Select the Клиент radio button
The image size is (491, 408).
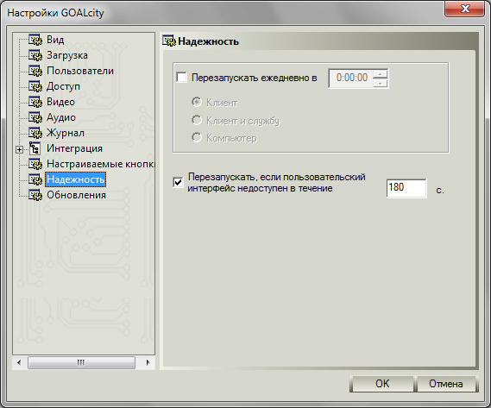pos(197,102)
